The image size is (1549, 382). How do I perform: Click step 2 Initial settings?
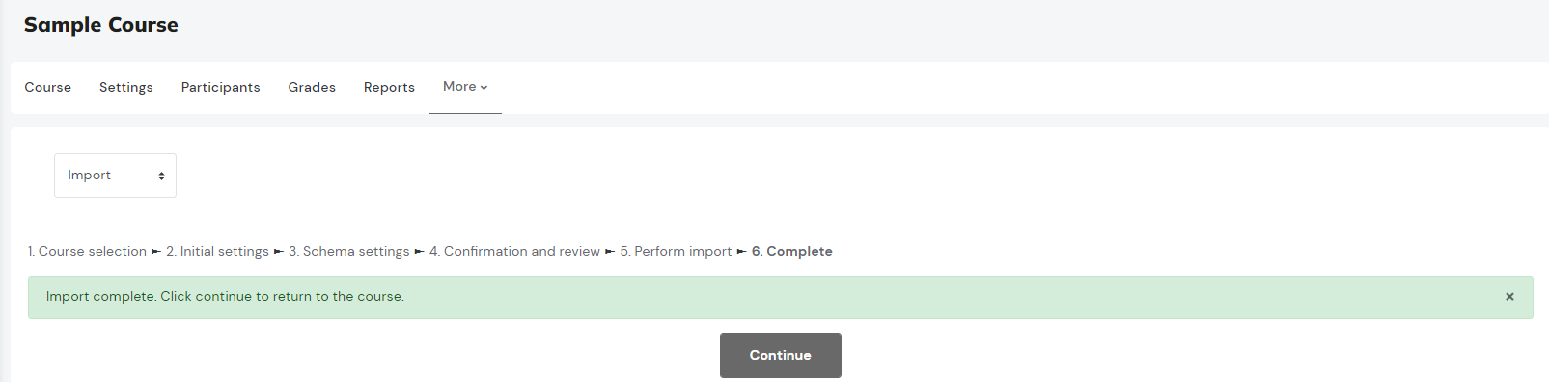click(217, 251)
